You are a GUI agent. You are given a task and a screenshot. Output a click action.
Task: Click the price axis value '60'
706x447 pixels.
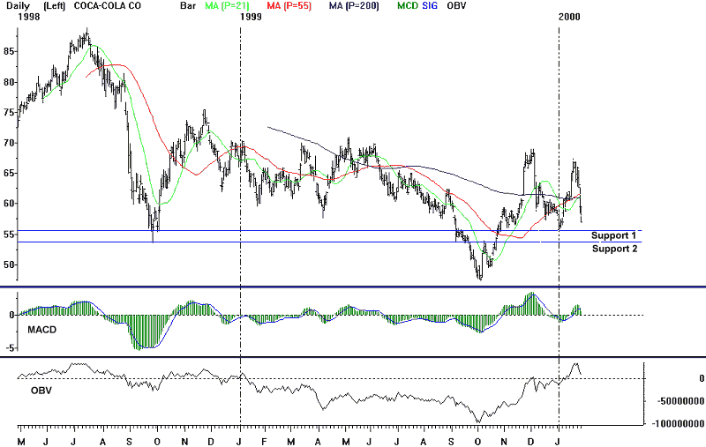coord(9,204)
